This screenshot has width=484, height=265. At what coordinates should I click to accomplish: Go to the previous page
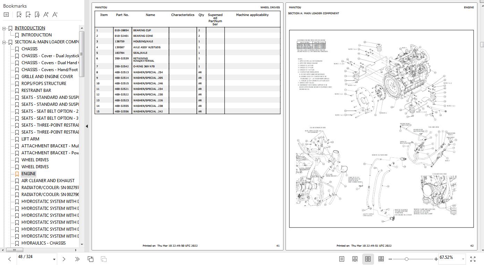(9, 259)
